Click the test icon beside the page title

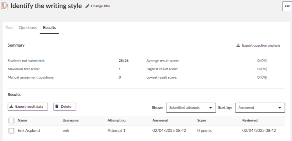pyautogui.click(x=4, y=6)
